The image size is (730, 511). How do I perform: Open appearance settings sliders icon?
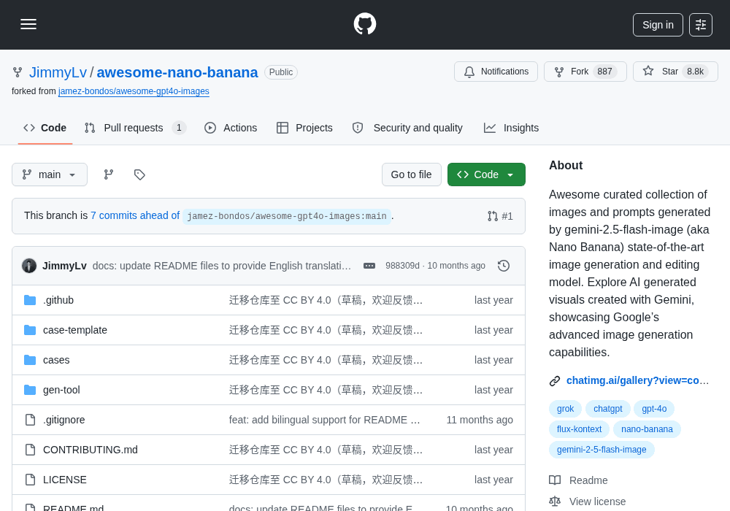[x=700, y=25]
